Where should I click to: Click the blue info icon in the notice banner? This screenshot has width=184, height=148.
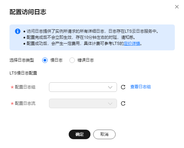point(18,31)
